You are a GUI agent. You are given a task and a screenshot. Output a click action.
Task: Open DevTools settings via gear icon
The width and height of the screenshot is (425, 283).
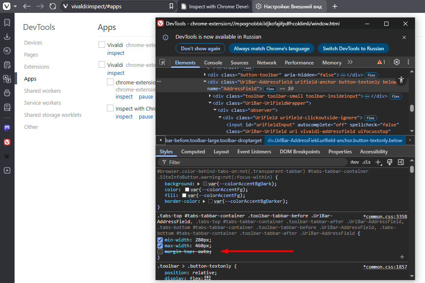pyautogui.click(x=397, y=62)
